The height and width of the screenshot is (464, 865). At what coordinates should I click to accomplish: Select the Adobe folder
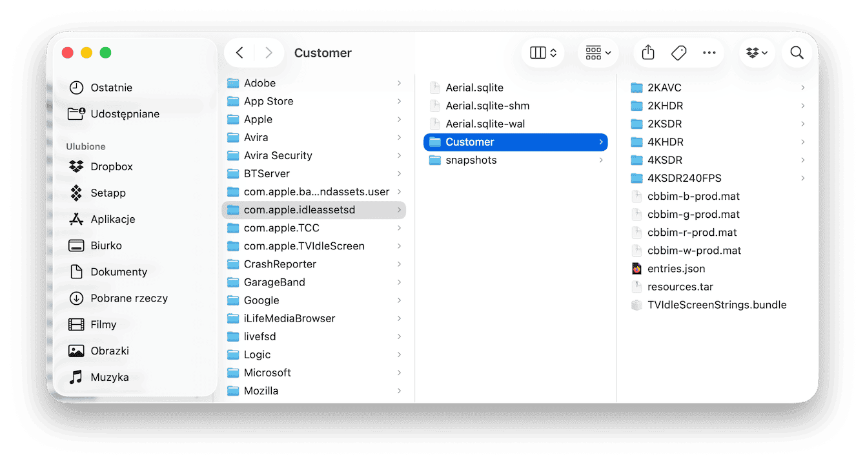pyautogui.click(x=314, y=83)
